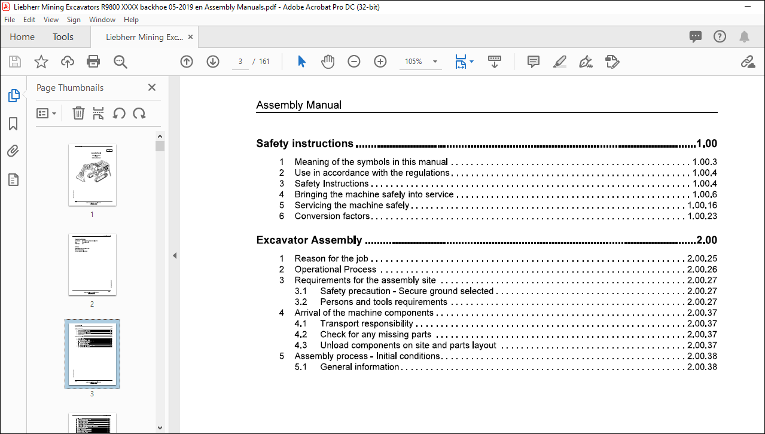Delete selected page with trash icon
765x434 pixels.
[x=78, y=113]
